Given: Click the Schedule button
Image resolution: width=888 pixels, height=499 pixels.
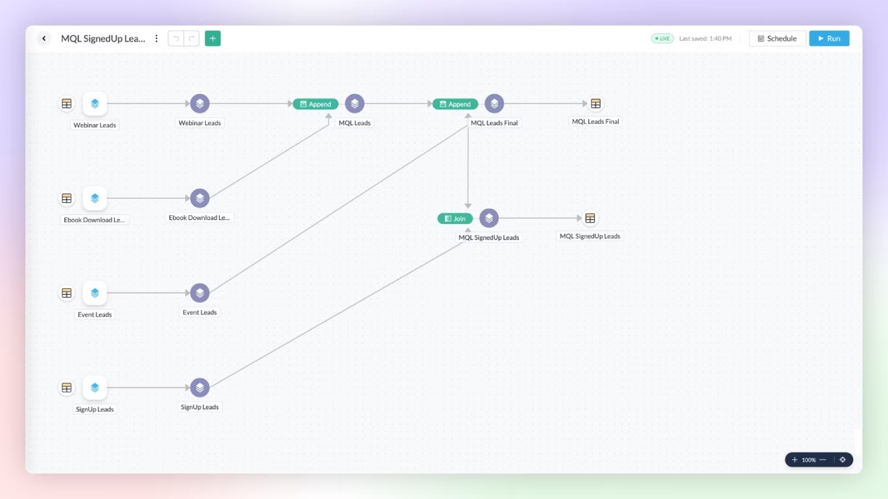Looking at the screenshot, I should [777, 39].
